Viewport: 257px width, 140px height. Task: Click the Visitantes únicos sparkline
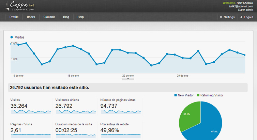point(76,112)
